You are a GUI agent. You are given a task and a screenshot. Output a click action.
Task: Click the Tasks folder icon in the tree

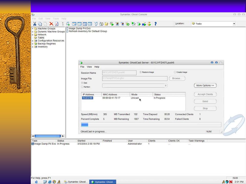36,38
